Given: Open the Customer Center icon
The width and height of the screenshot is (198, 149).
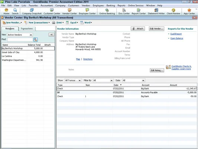Looking at the screenshot, I should (x=52, y=12).
